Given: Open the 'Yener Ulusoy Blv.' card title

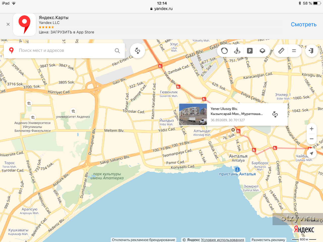Looking at the screenshot, I should pyautogui.click(x=224, y=109).
